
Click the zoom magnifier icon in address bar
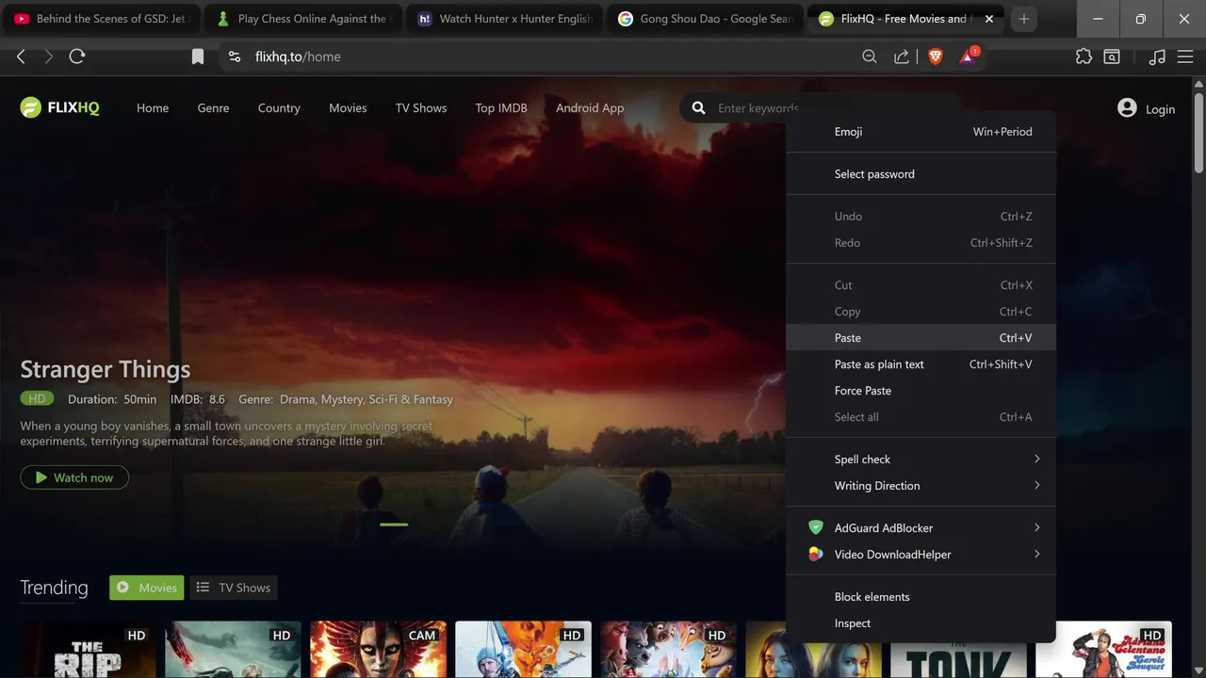click(870, 56)
